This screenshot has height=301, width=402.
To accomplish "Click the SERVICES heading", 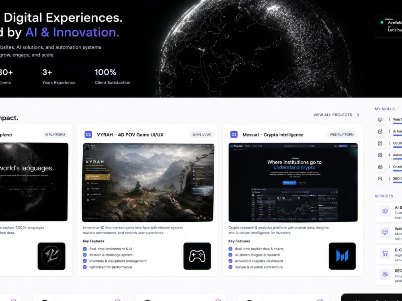I will click(x=384, y=196).
